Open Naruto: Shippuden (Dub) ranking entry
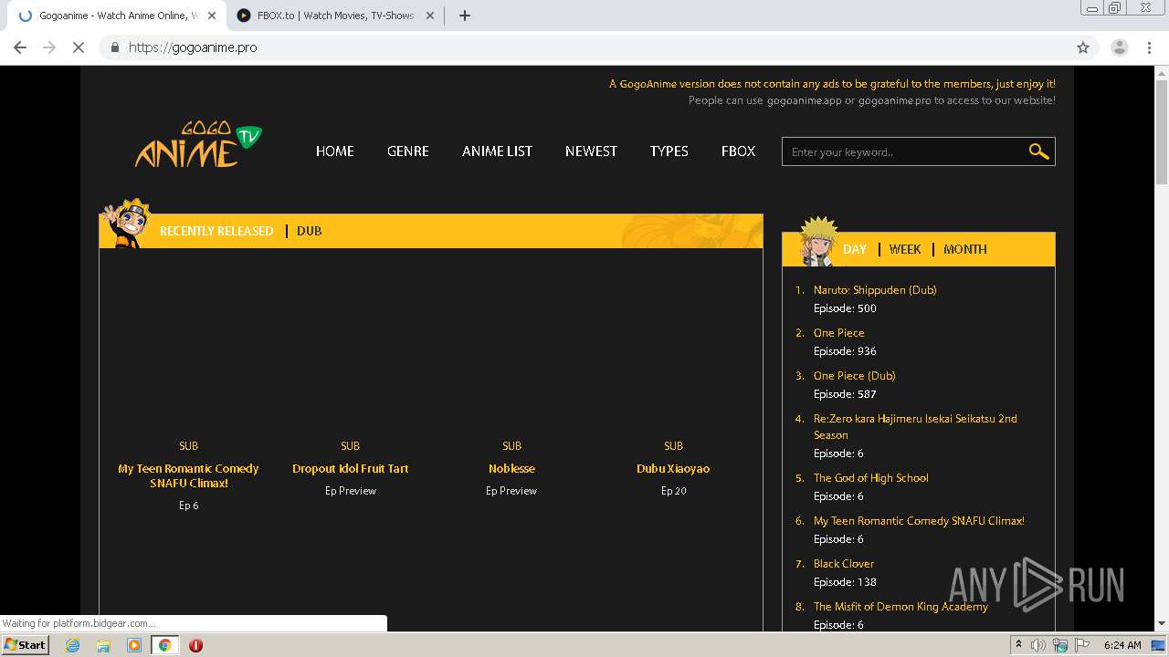 tap(875, 289)
